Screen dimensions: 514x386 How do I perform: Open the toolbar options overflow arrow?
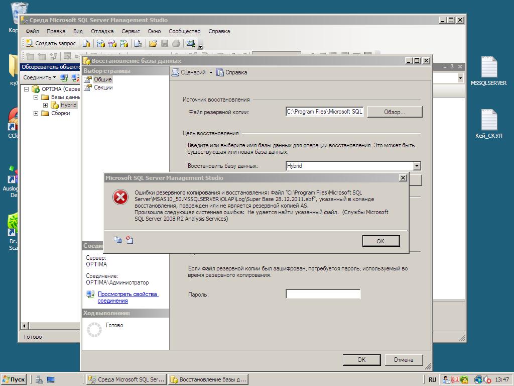pos(201,45)
